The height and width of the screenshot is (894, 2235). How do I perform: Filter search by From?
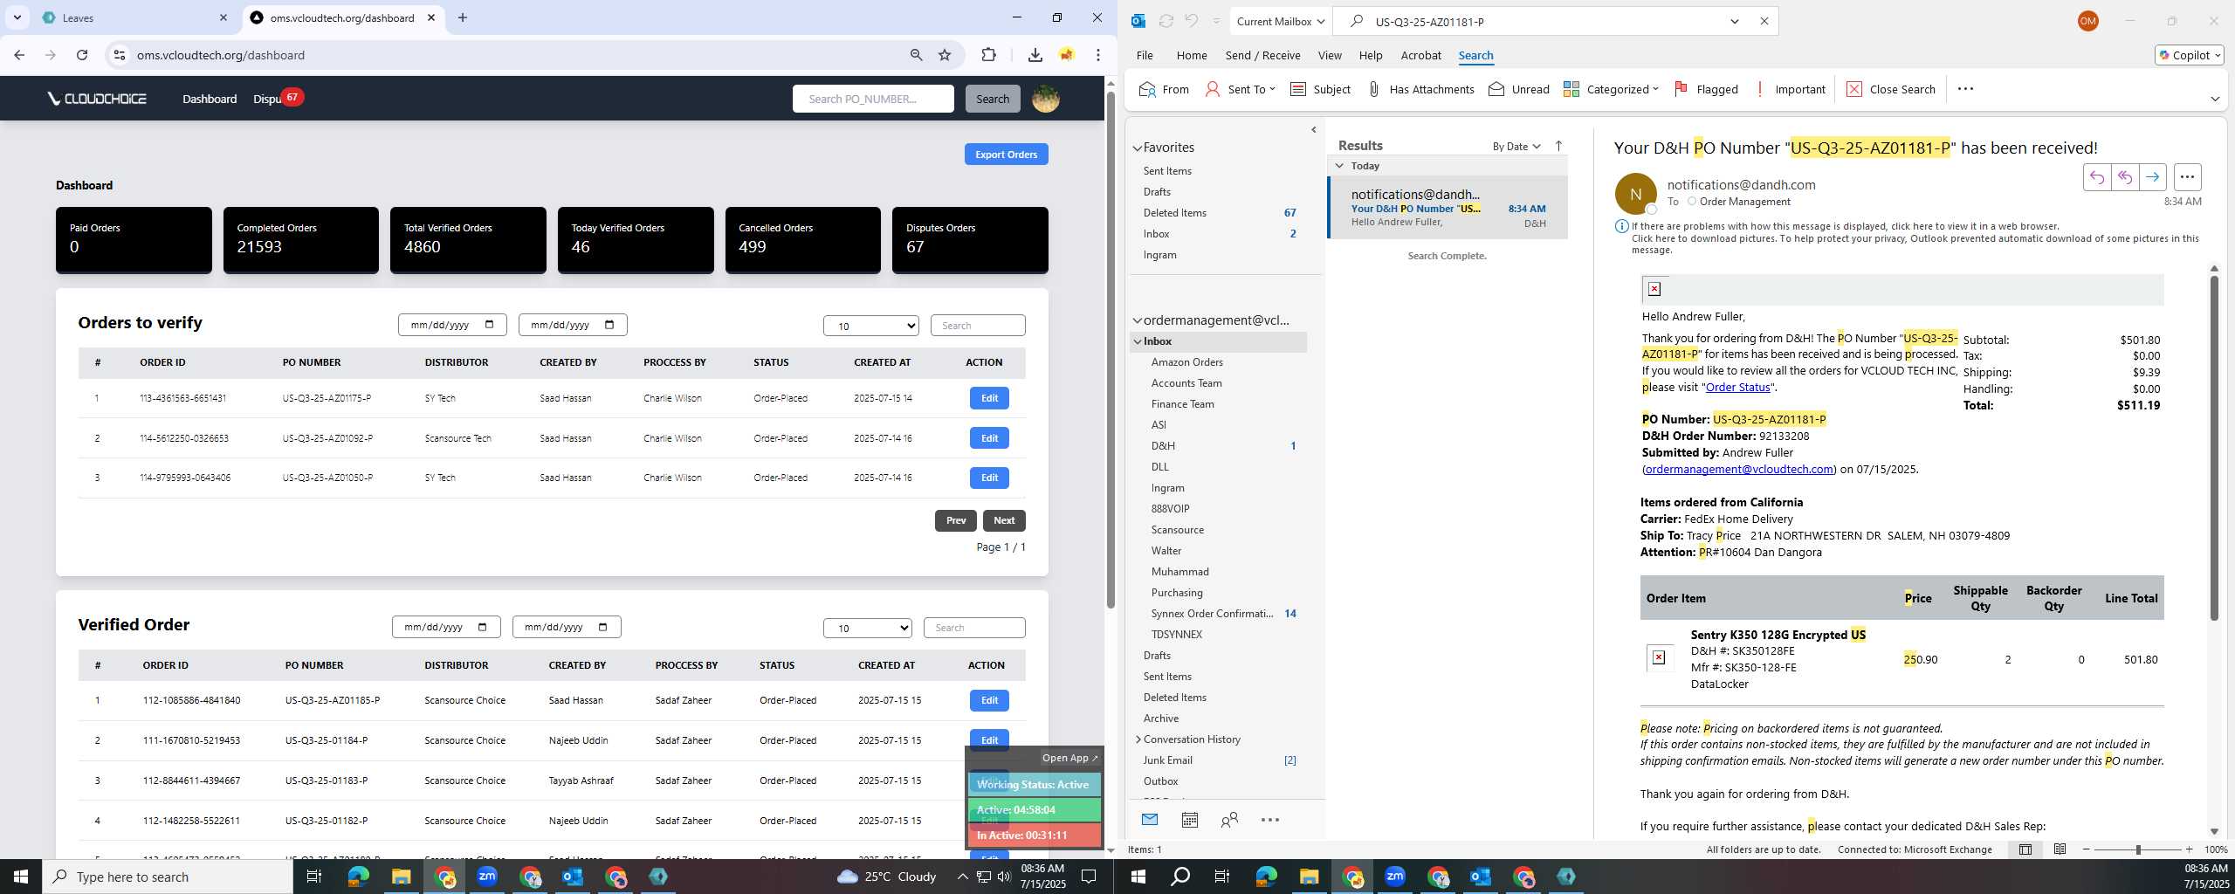pyautogui.click(x=1164, y=89)
